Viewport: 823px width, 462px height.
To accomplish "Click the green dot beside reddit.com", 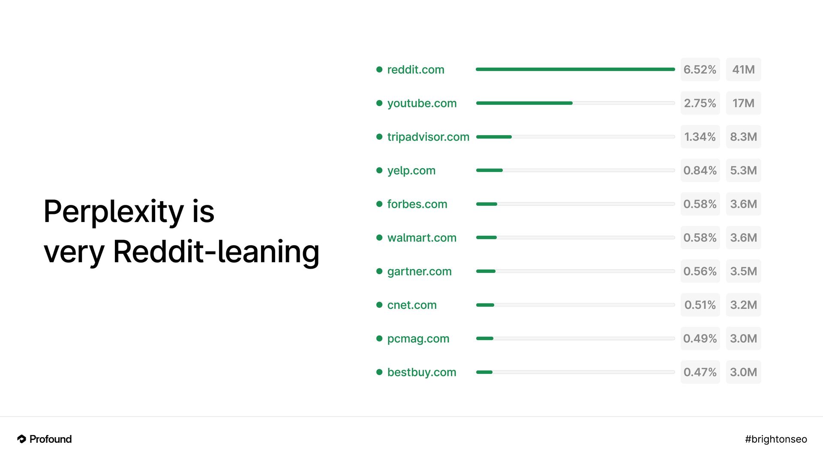I will click(x=379, y=69).
